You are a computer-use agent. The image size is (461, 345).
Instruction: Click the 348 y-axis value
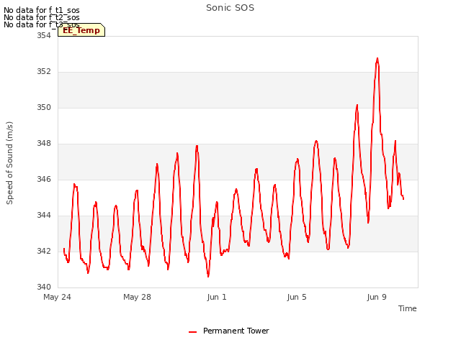pyautogui.click(x=44, y=144)
